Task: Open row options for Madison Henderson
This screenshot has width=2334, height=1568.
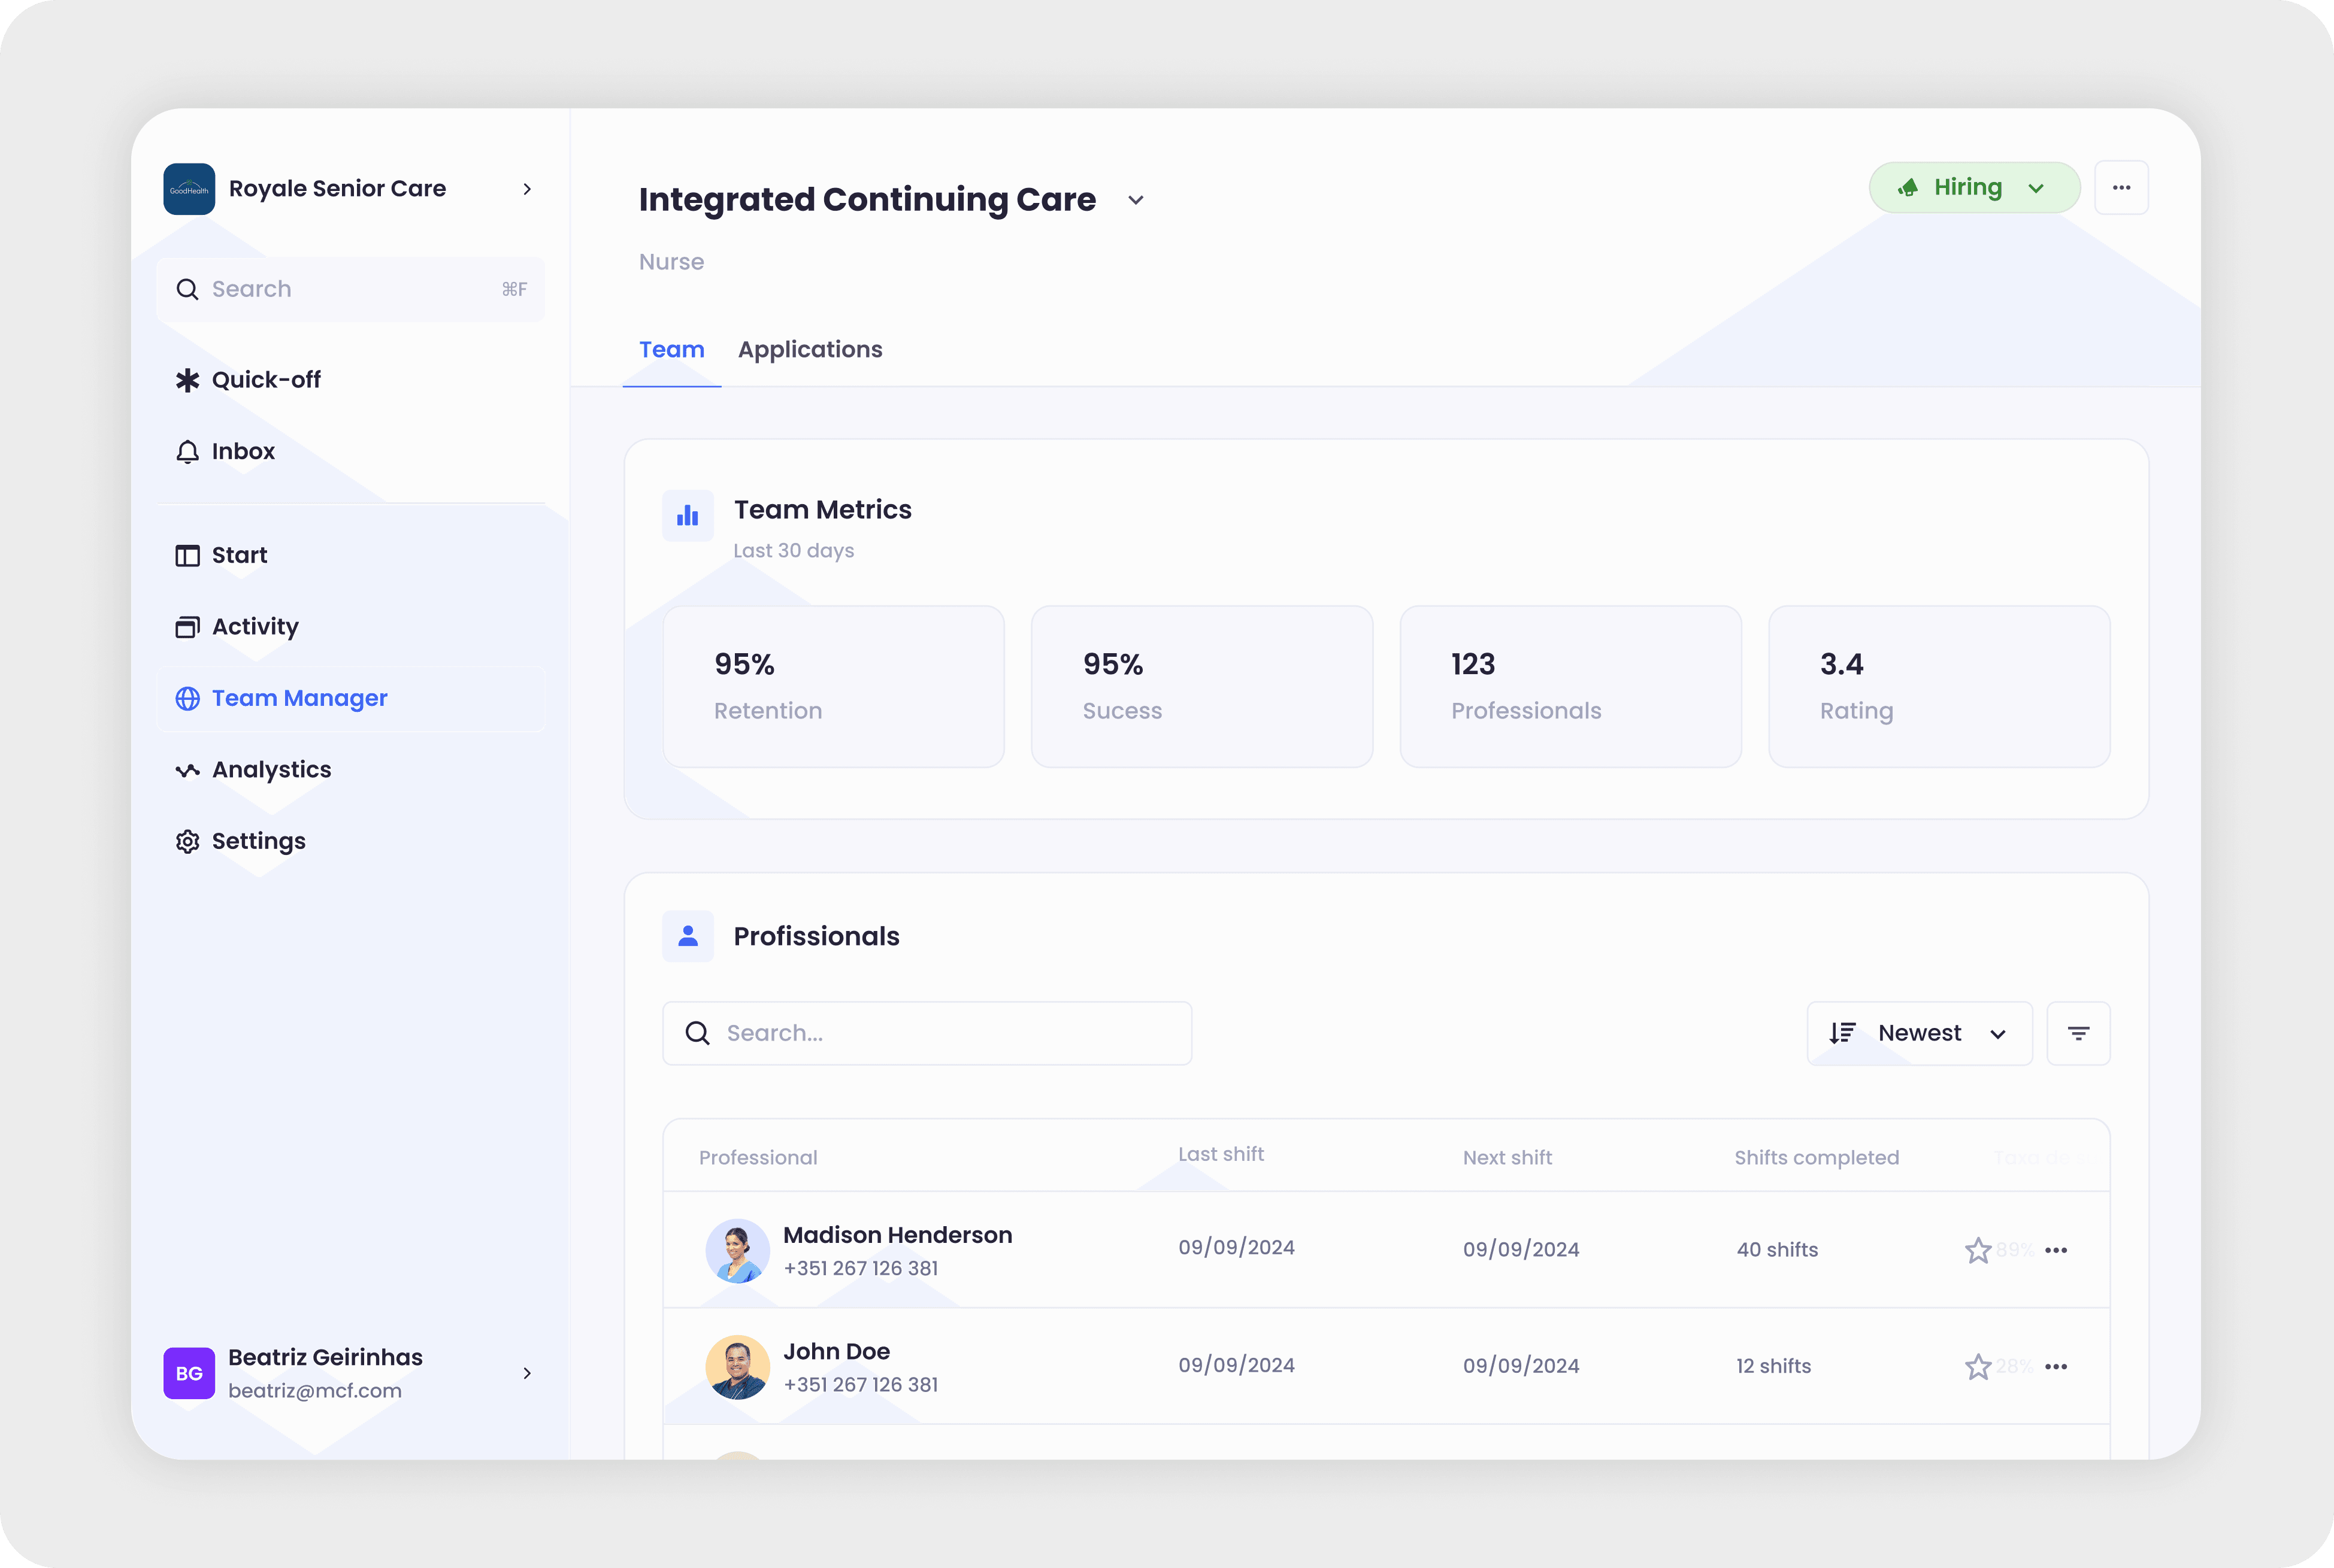Action: [2056, 1250]
